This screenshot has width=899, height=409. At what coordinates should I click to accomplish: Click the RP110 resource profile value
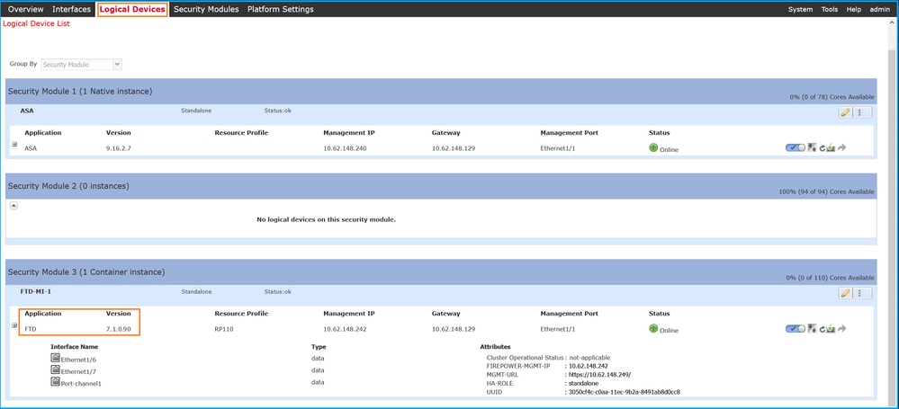(x=224, y=329)
